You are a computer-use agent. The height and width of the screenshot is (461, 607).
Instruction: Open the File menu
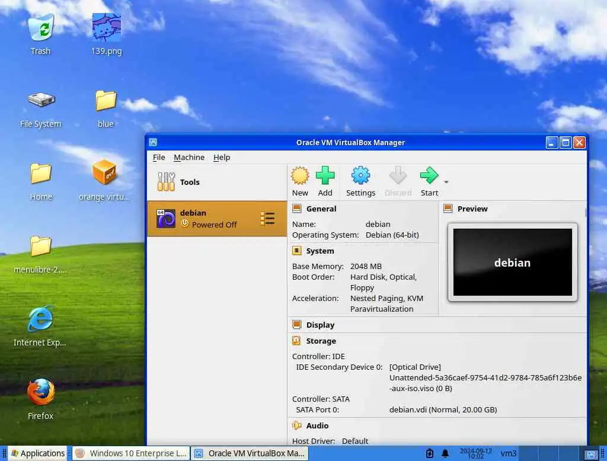(159, 158)
